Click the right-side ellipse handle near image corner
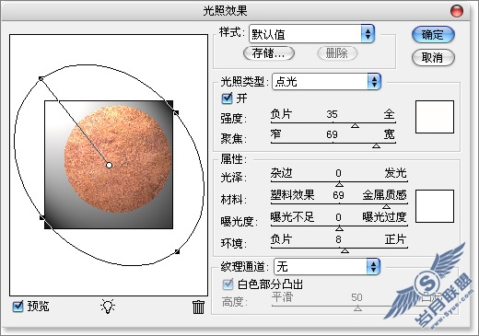This screenshot has width=479, height=336. (176, 113)
